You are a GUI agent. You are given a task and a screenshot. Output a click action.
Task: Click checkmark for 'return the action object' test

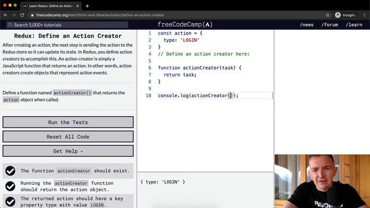tap(10, 186)
